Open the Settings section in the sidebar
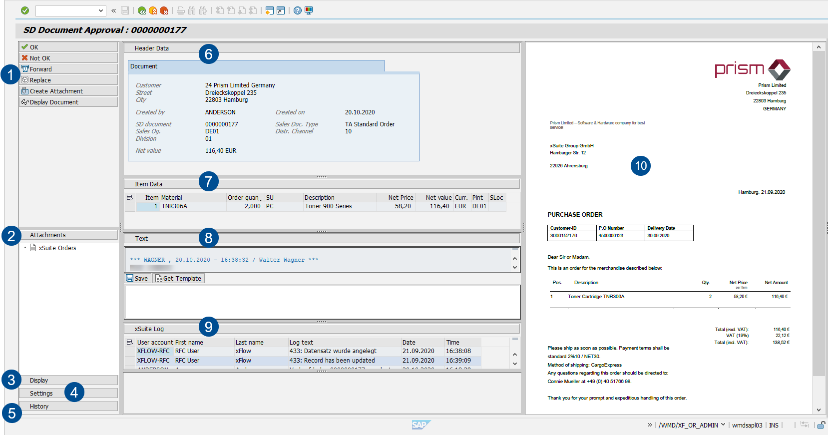 (x=68, y=393)
